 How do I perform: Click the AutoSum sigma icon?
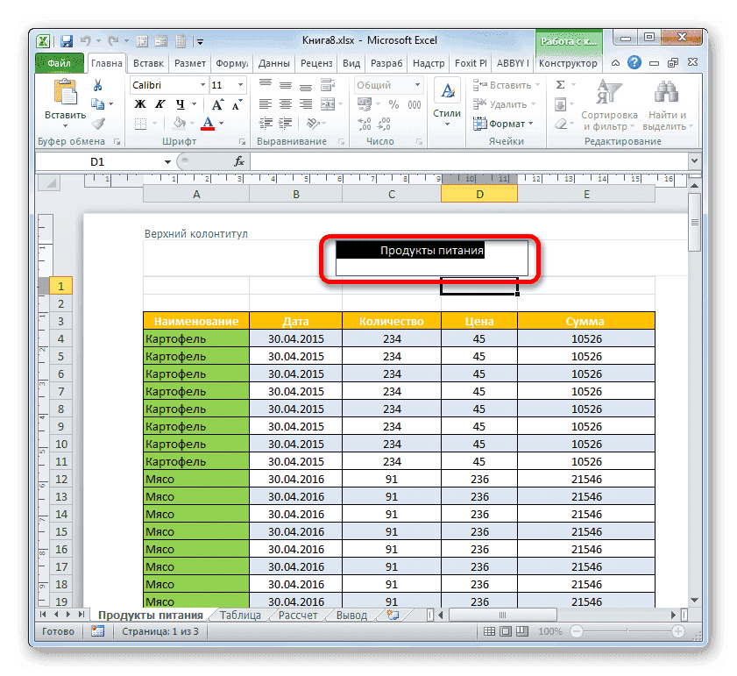tap(560, 84)
